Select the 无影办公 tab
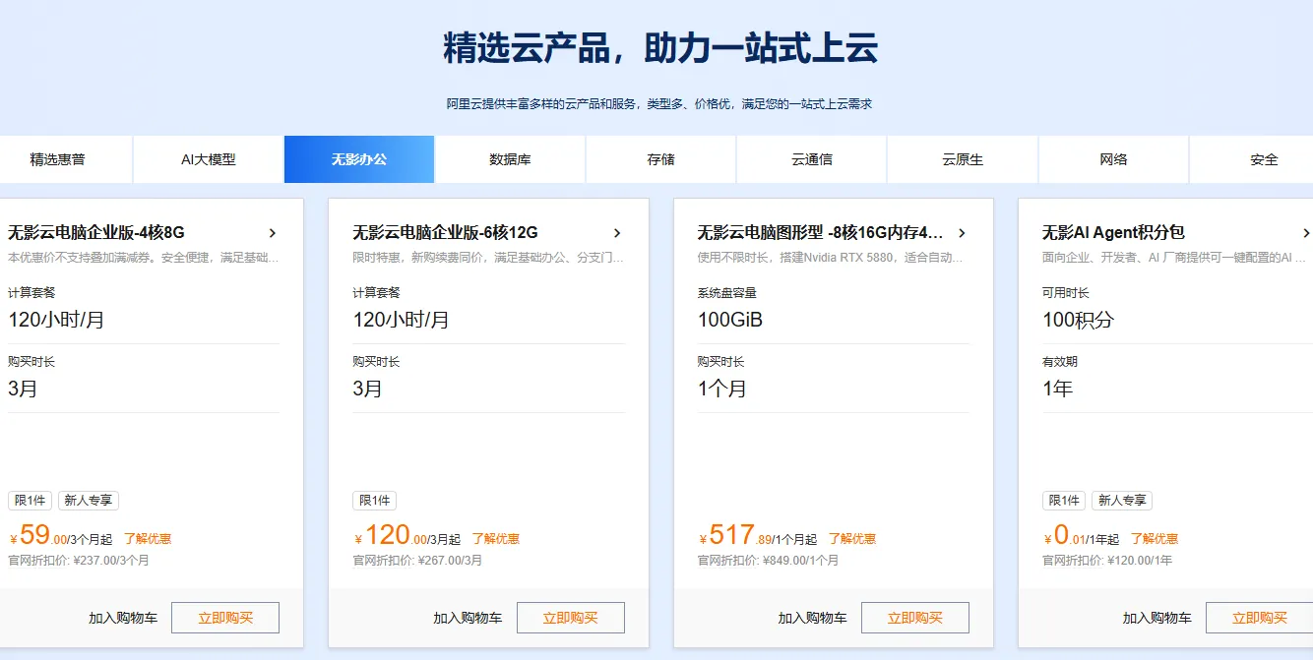The image size is (1313, 660). point(359,159)
